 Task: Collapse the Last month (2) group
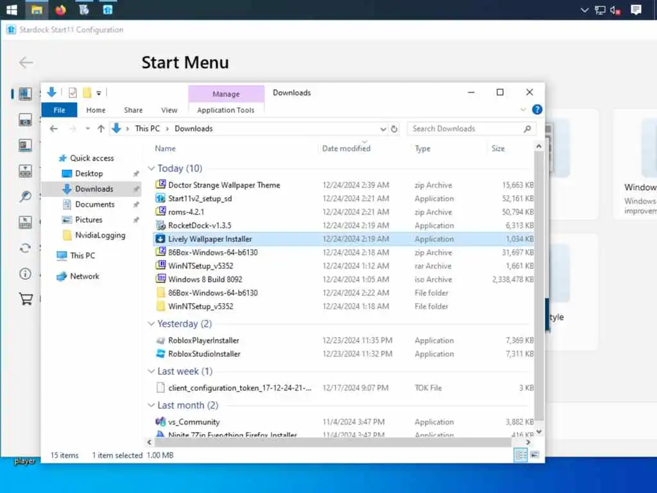(x=151, y=406)
